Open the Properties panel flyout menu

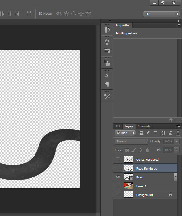178,25
